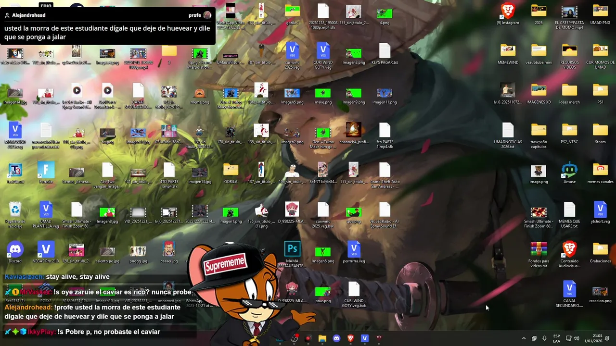This screenshot has height=346, width=616.
Task: Open reaccion.png image file
Action: point(600,294)
